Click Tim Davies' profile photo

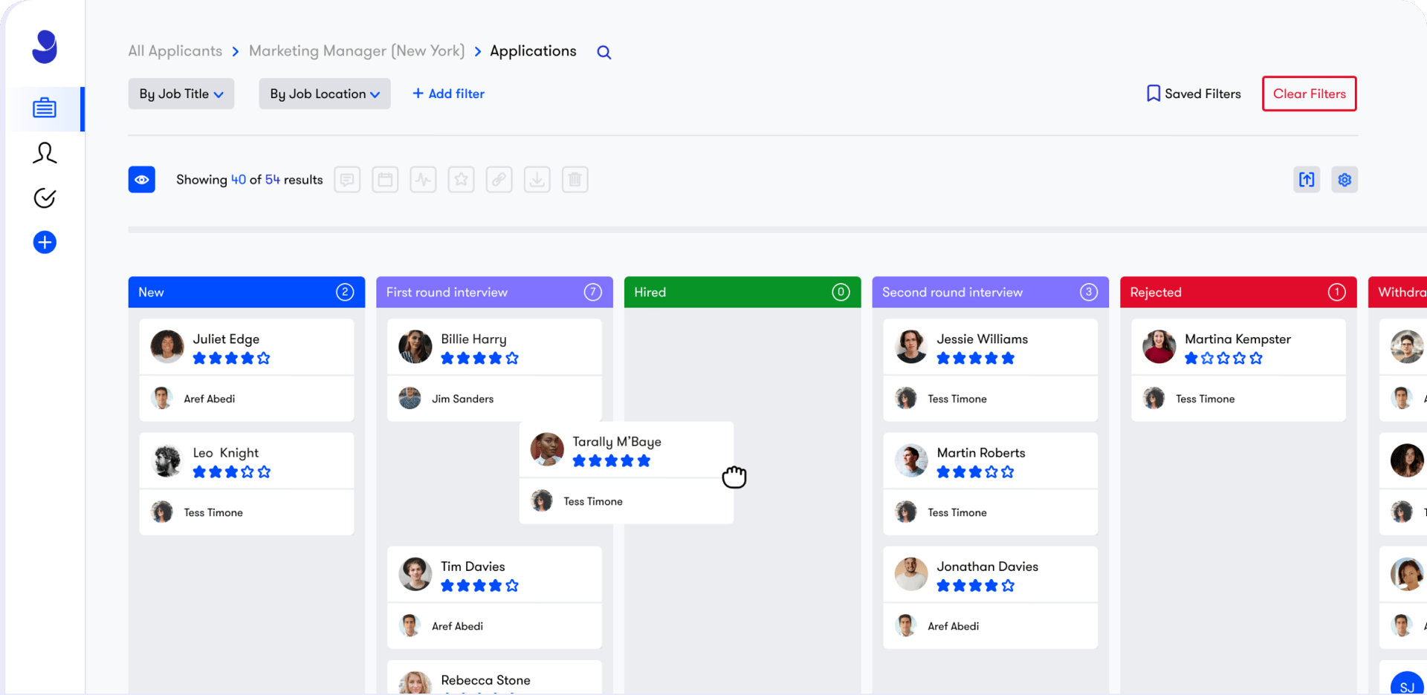pos(415,574)
